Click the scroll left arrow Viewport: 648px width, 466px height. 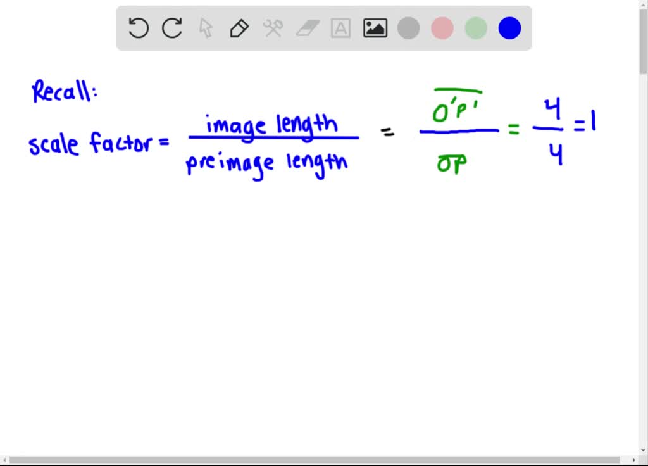pyautogui.click(x=4, y=460)
